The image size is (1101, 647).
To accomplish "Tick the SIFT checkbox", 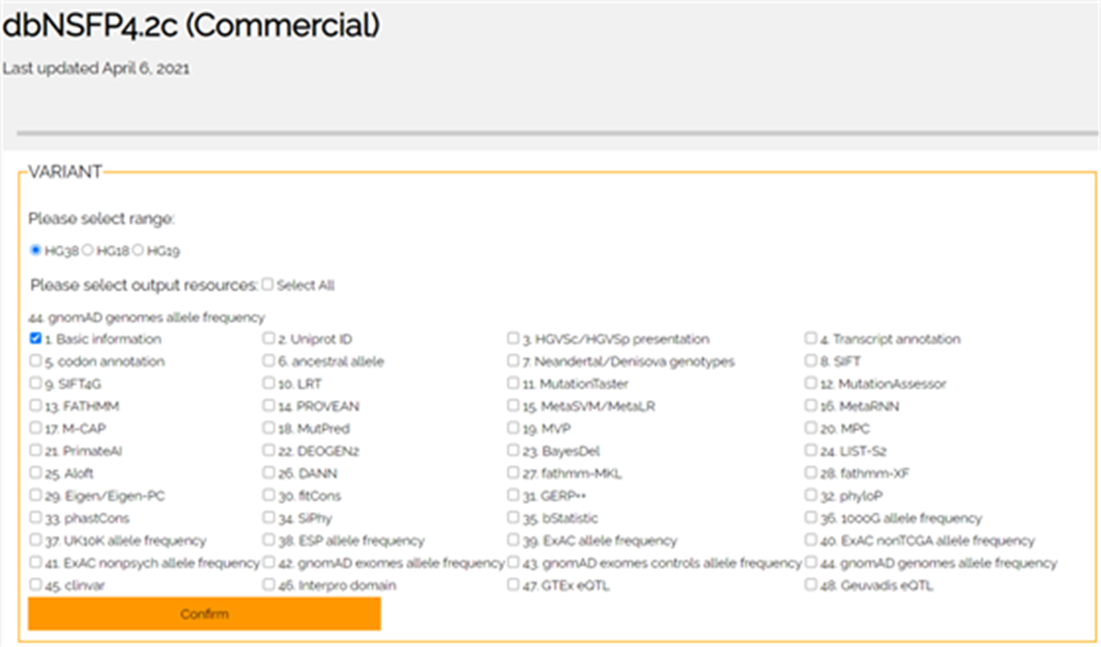I will (x=811, y=361).
